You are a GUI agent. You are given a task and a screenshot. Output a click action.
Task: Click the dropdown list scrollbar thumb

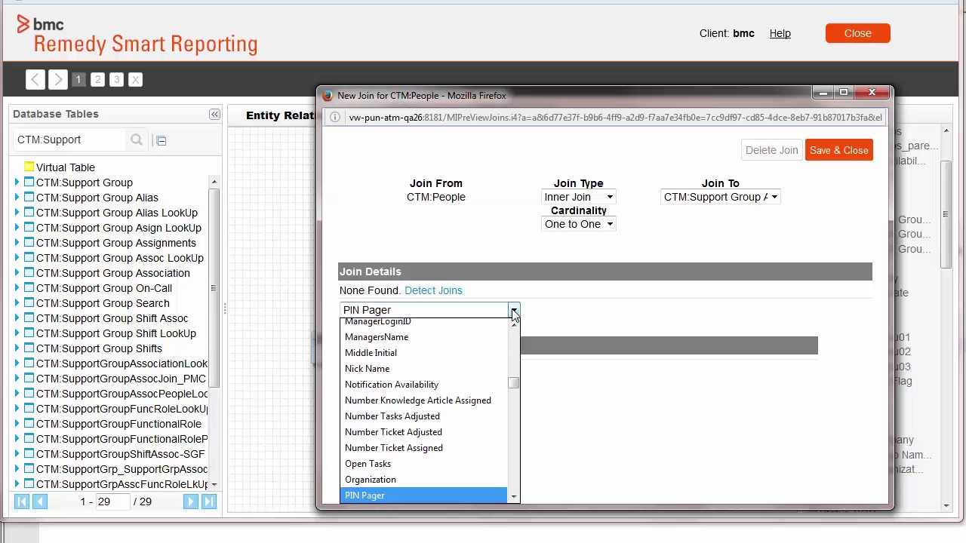click(x=514, y=383)
